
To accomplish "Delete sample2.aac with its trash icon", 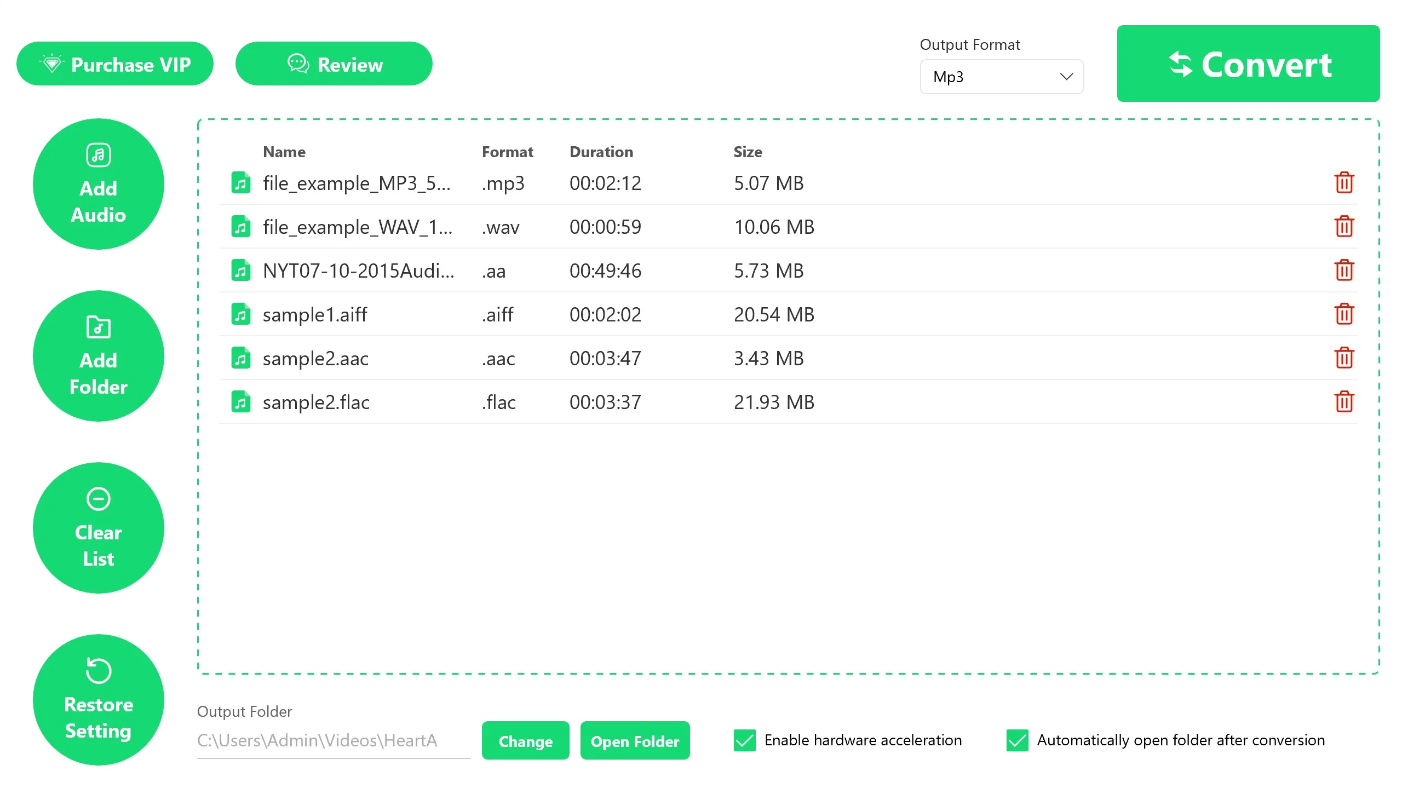I will [x=1344, y=358].
